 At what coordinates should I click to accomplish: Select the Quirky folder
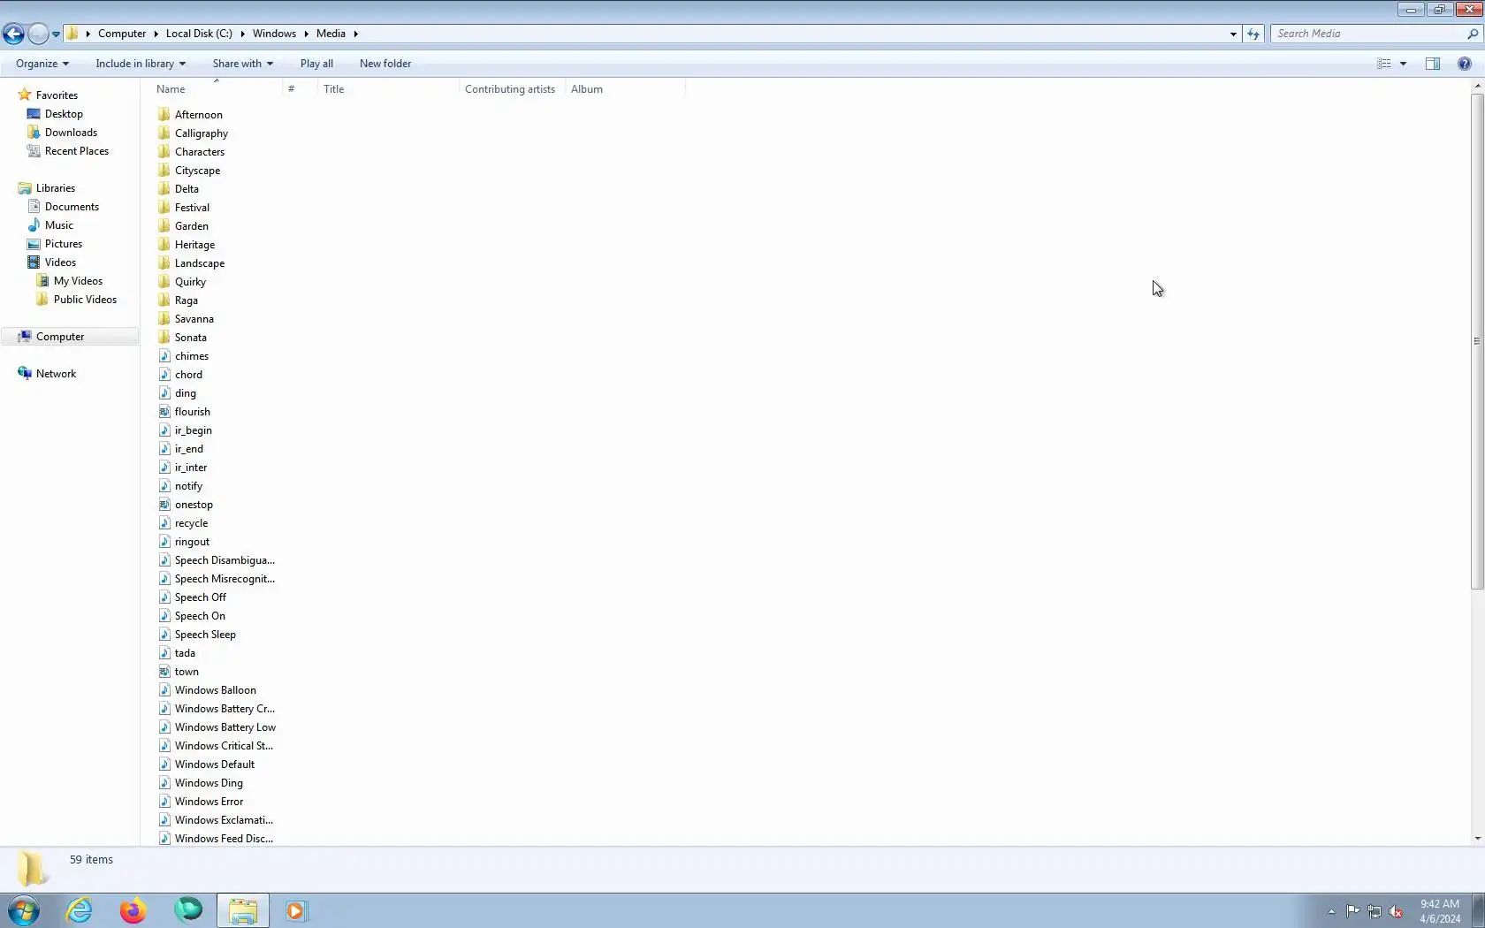point(190,282)
